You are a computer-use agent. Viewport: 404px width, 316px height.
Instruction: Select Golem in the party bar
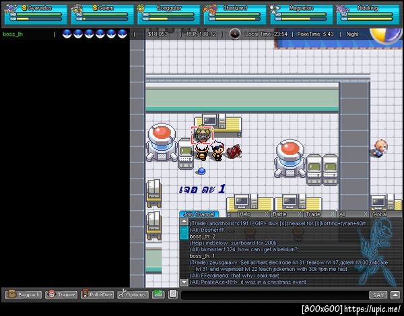tap(102, 14)
